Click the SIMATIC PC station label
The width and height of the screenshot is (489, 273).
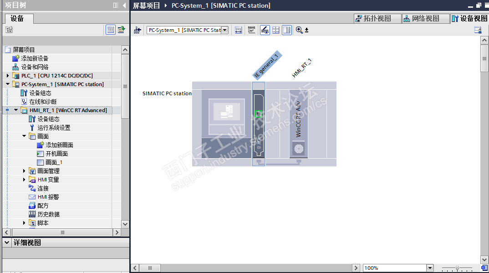[x=167, y=93]
